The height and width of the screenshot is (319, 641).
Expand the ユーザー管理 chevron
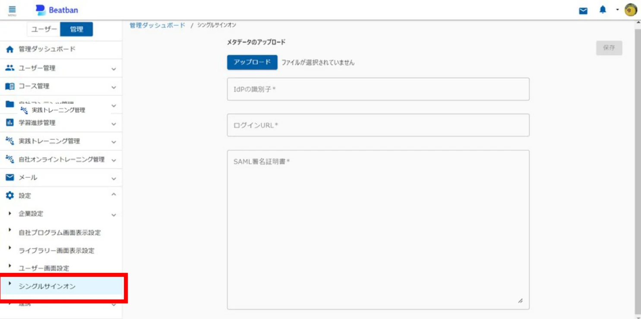[114, 69]
